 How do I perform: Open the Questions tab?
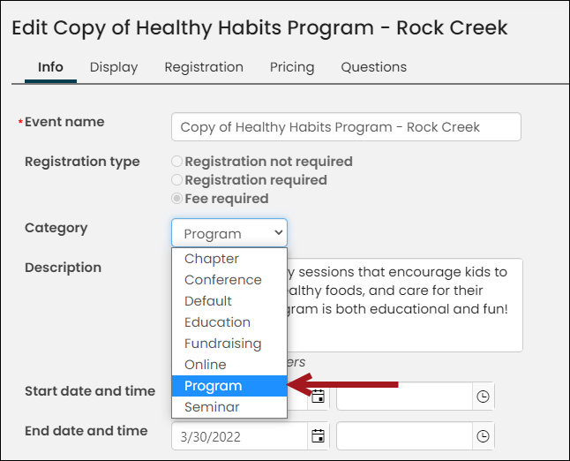click(x=374, y=67)
